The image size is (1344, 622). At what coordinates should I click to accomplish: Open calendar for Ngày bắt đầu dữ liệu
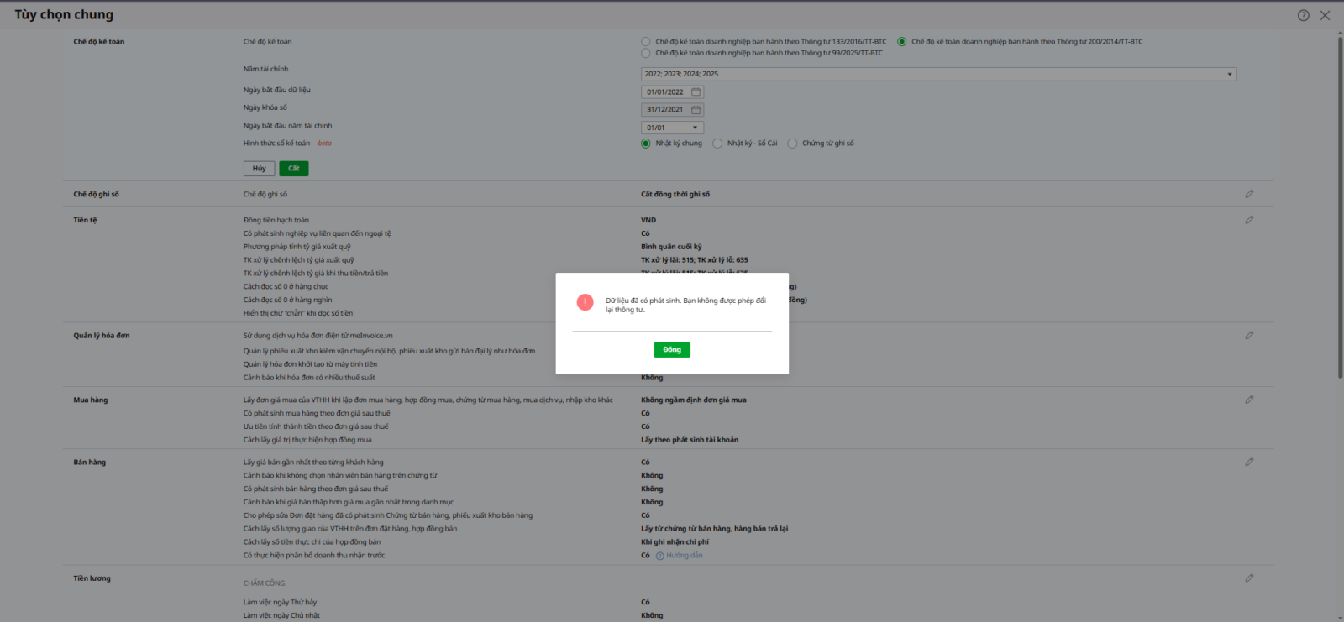pyautogui.click(x=696, y=92)
